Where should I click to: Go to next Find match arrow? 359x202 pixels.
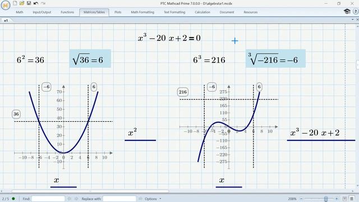coord(76,199)
